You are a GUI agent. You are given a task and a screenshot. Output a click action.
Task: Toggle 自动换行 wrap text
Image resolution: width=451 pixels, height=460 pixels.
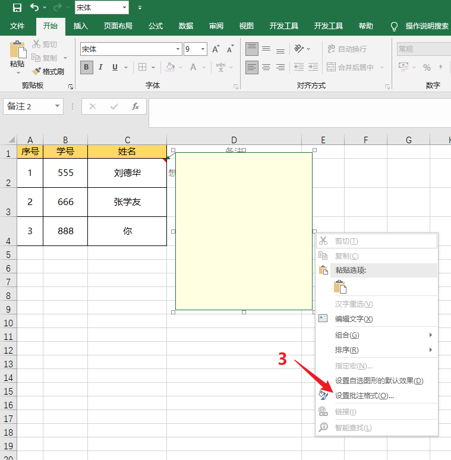[347, 49]
